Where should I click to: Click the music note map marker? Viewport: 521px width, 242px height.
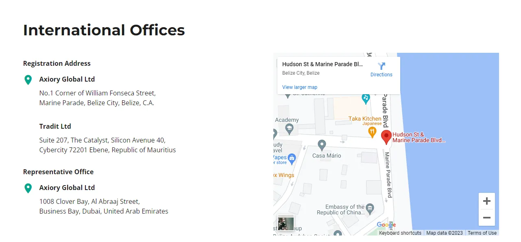tap(366, 98)
